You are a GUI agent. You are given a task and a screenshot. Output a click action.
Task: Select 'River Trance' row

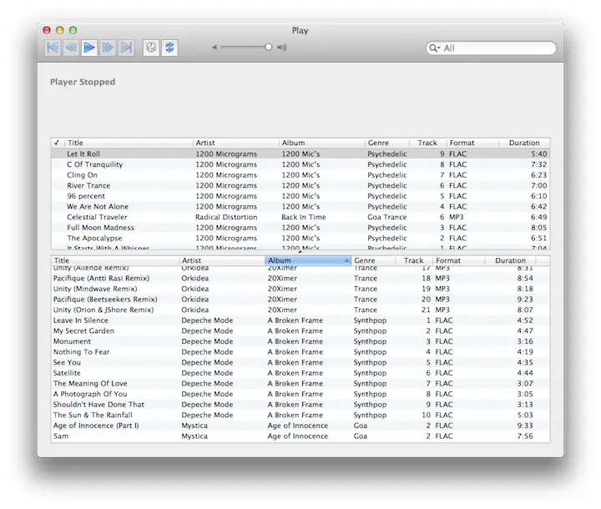coord(300,185)
